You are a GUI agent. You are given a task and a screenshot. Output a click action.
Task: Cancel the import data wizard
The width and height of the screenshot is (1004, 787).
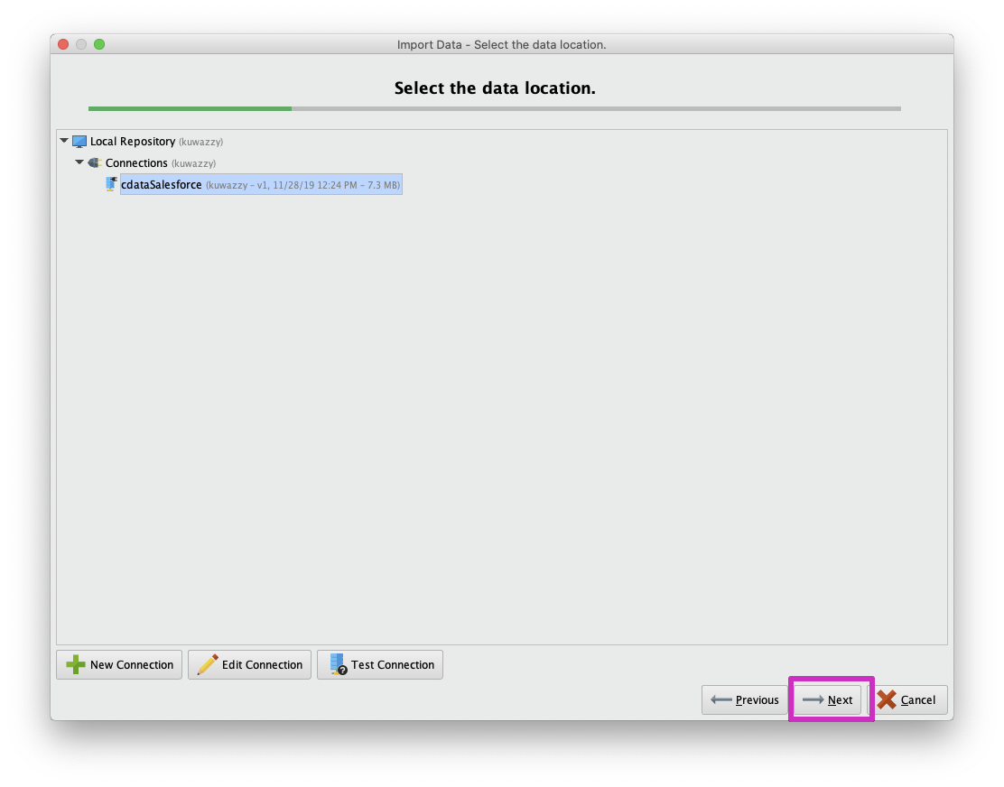pos(907,700)
